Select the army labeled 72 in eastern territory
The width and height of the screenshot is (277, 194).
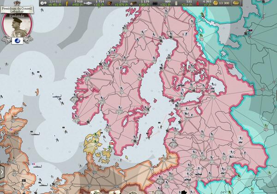(x=232, y=152)
